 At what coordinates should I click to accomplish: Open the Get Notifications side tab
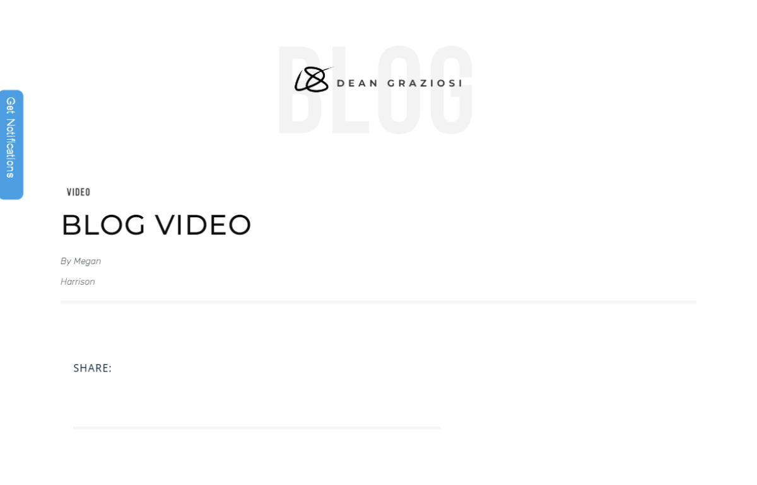click(x=11, y=144)
